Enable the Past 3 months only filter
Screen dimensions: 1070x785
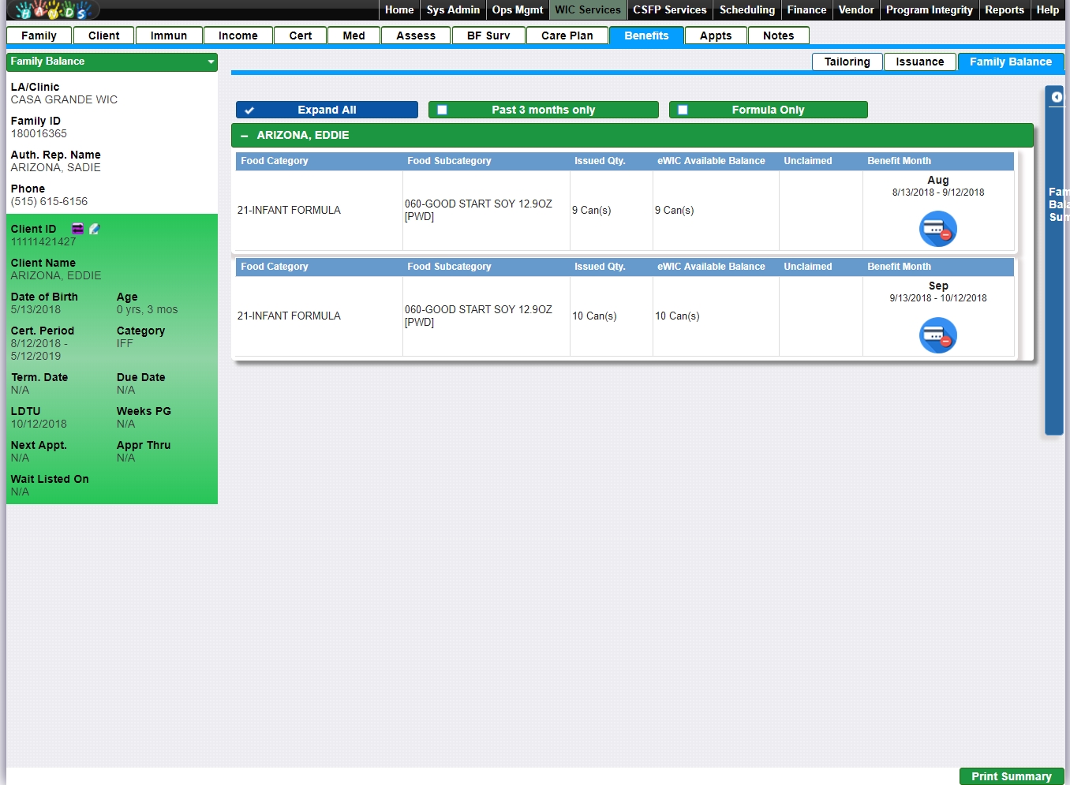point(443,110)
